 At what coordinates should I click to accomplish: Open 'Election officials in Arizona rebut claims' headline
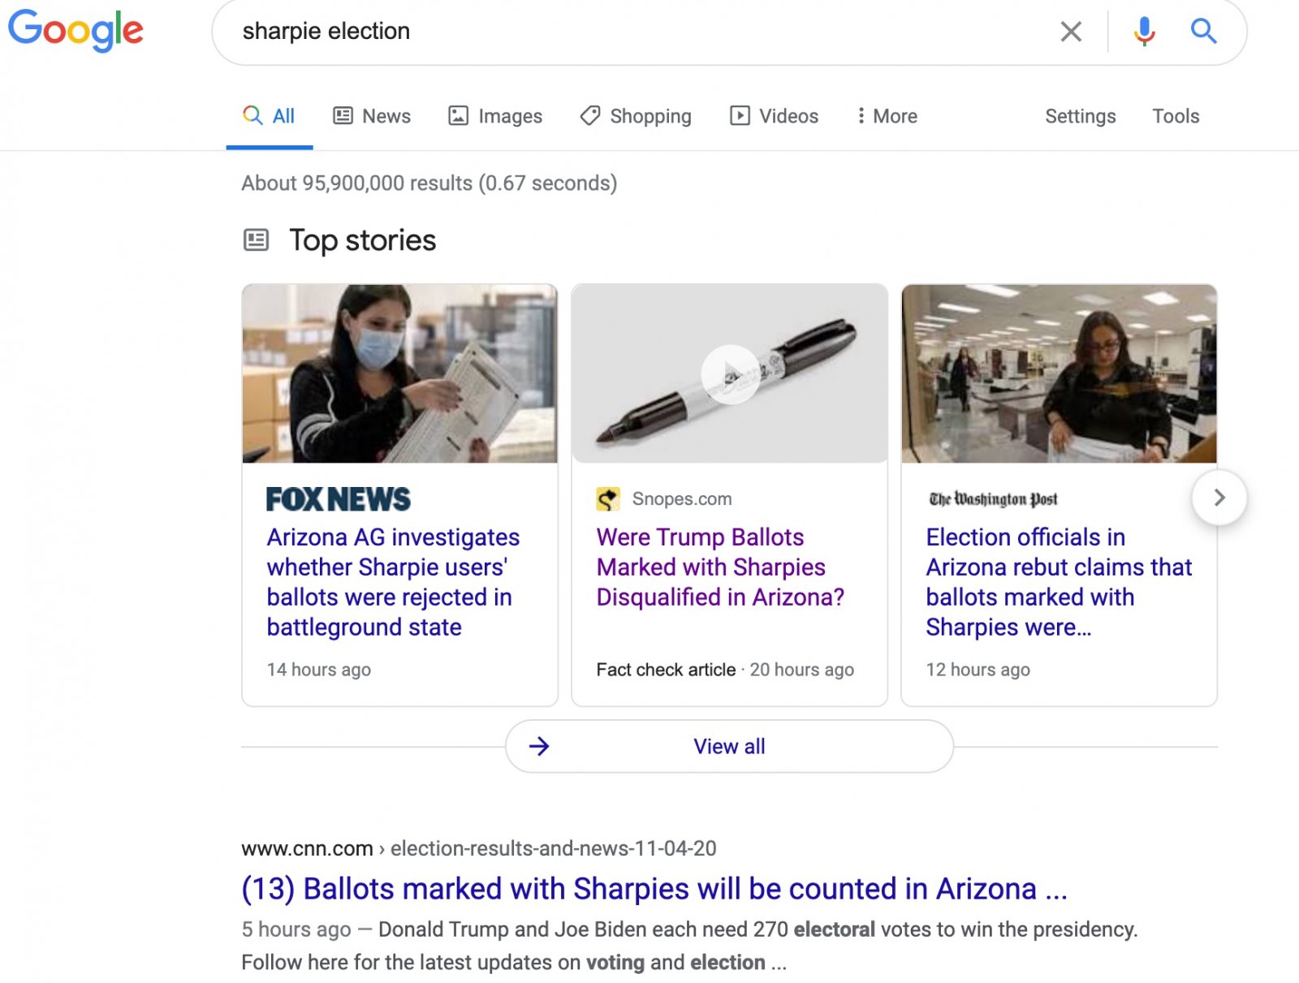(1059, 582)
